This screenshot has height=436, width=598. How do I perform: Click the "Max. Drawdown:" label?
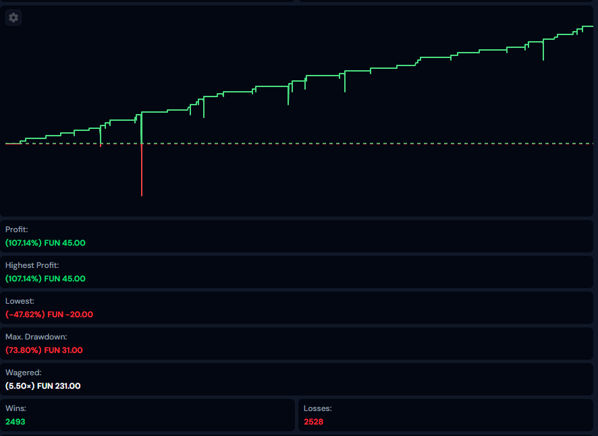tap(36, 337)
